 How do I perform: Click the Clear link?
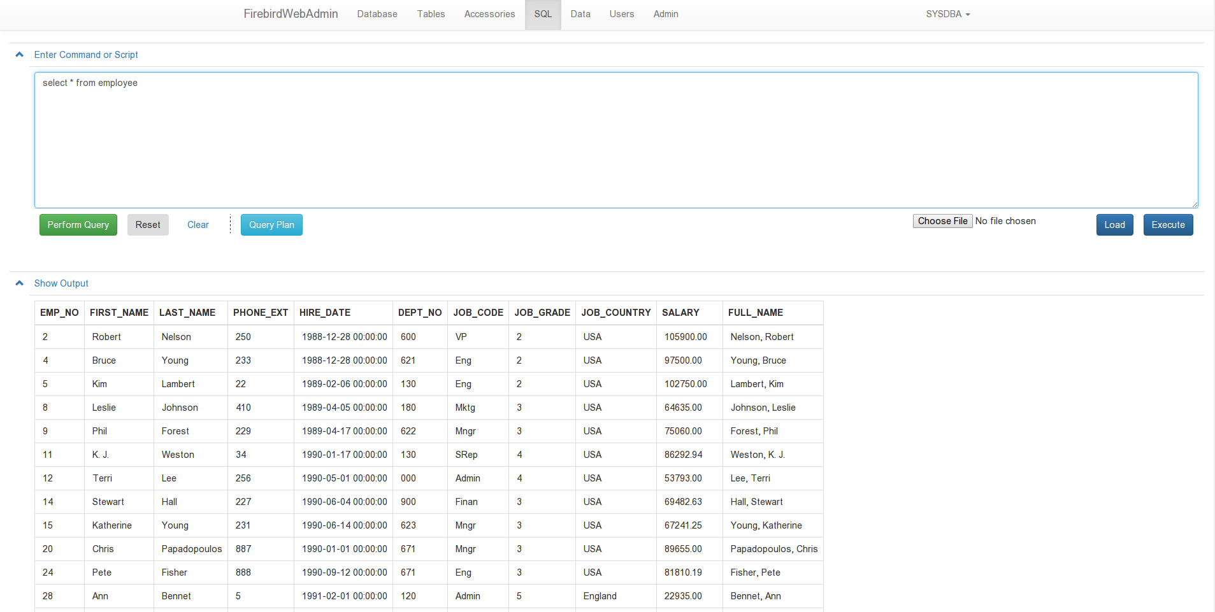click(198, 224)
